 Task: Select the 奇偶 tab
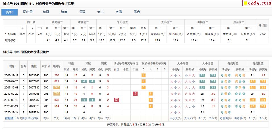pos(119,12)
